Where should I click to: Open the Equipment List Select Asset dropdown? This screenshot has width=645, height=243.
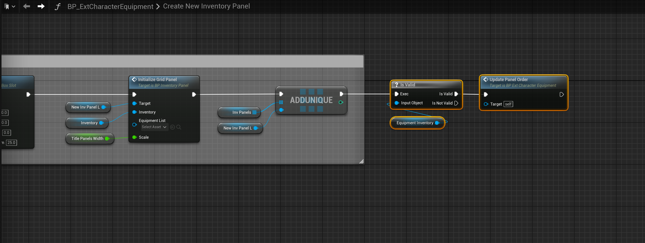[154, 127]
